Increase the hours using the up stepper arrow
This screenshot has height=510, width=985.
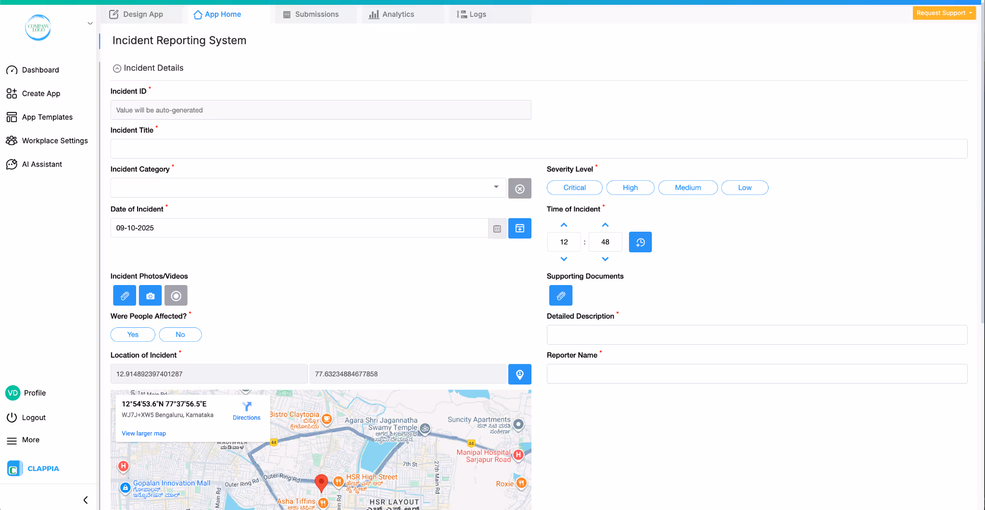(x=563, y=224)
